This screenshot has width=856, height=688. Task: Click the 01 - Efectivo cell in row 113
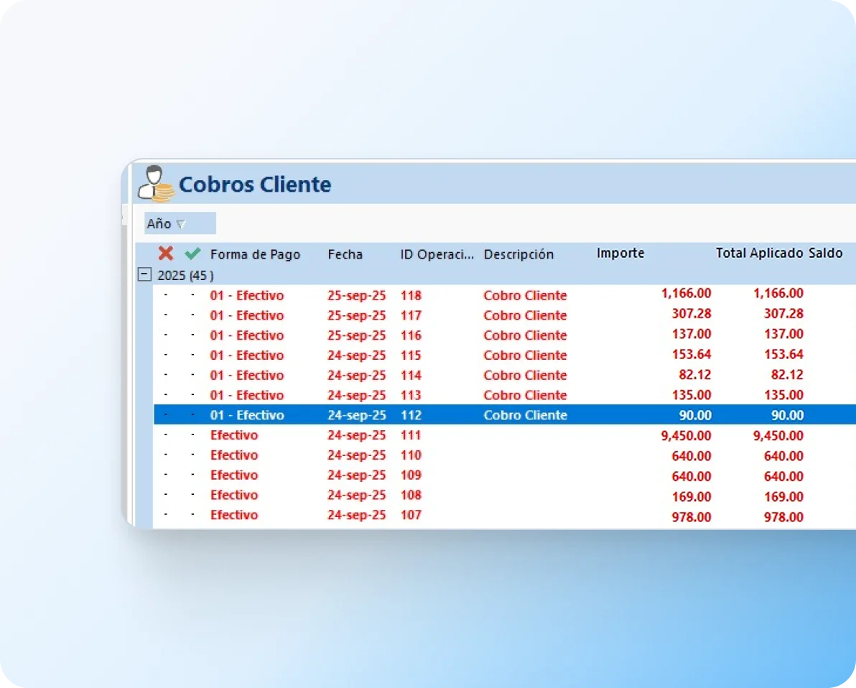[x=246, y=395]
